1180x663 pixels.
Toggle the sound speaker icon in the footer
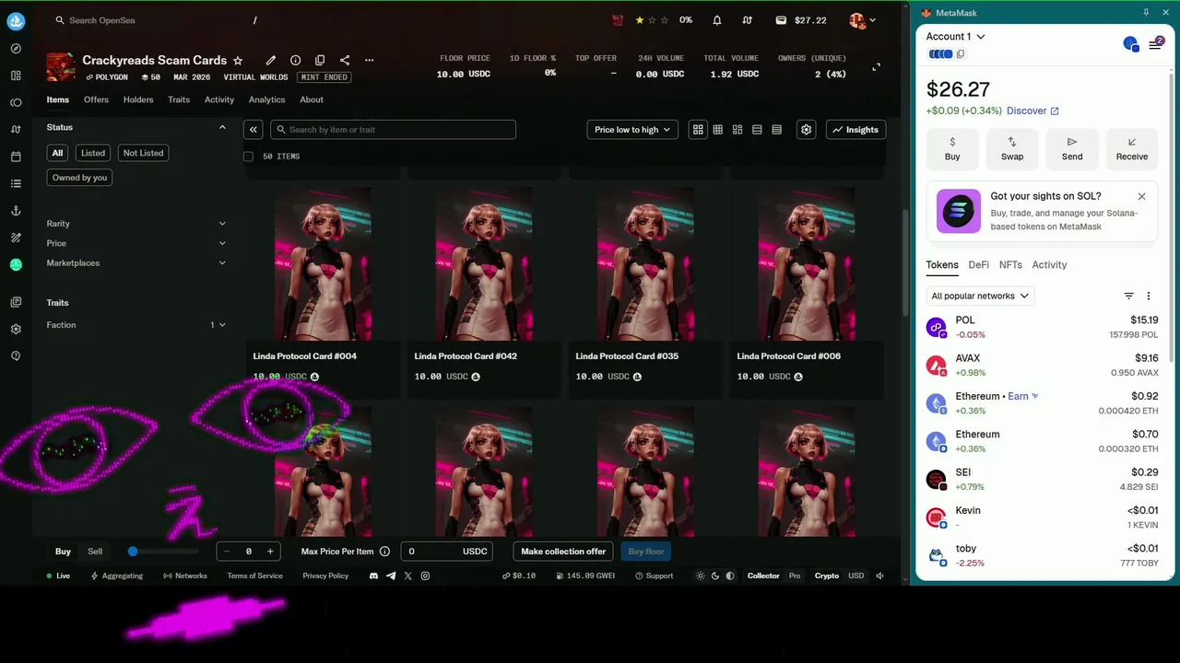tap(879, 576)
